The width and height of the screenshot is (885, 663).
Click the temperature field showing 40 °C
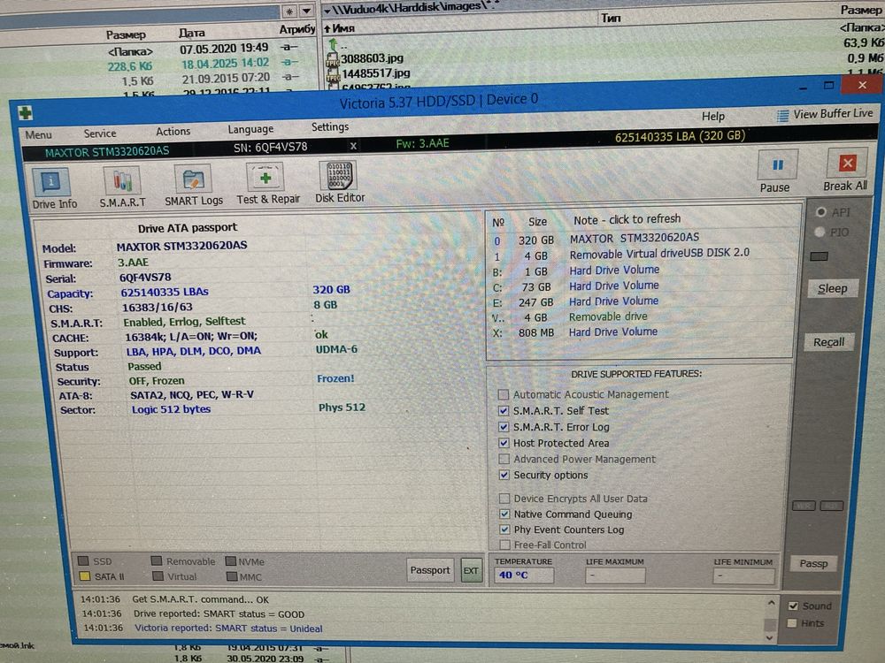pos(523,575)
